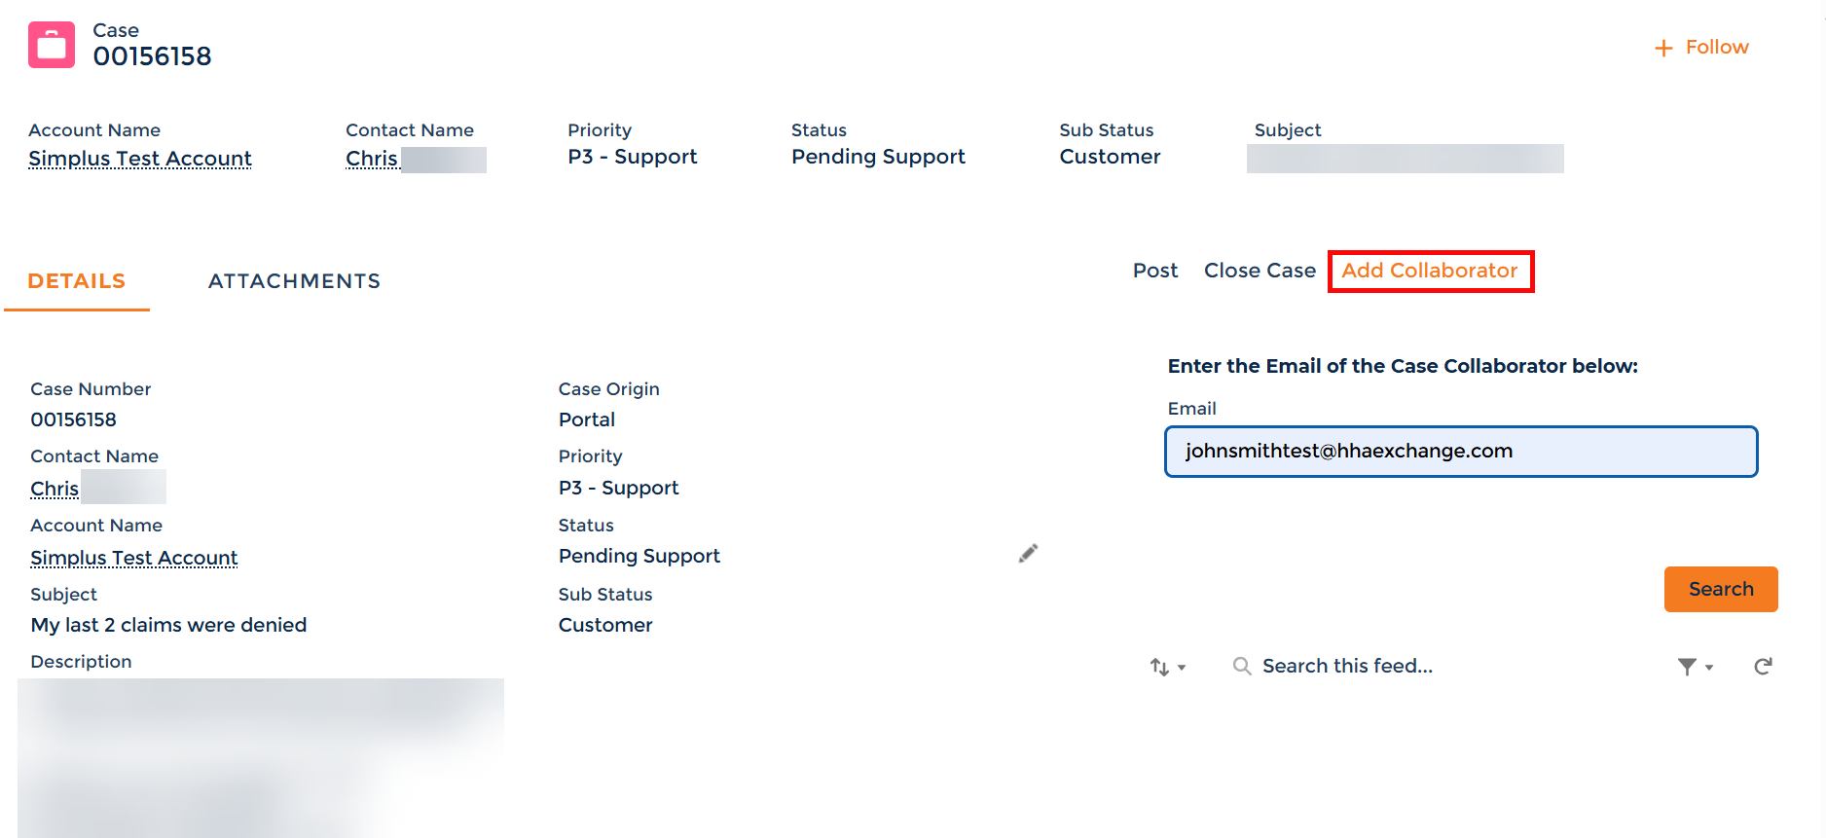
Task: Open the feed filter funnel icon
Action: tap(1688, 666)
